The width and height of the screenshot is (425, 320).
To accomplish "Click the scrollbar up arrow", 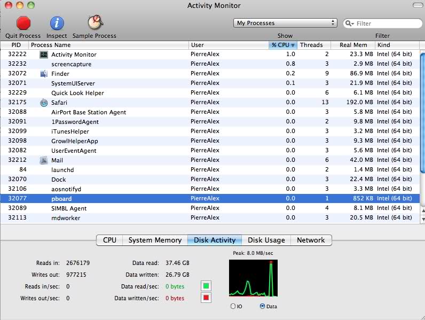I will [422, 210].
